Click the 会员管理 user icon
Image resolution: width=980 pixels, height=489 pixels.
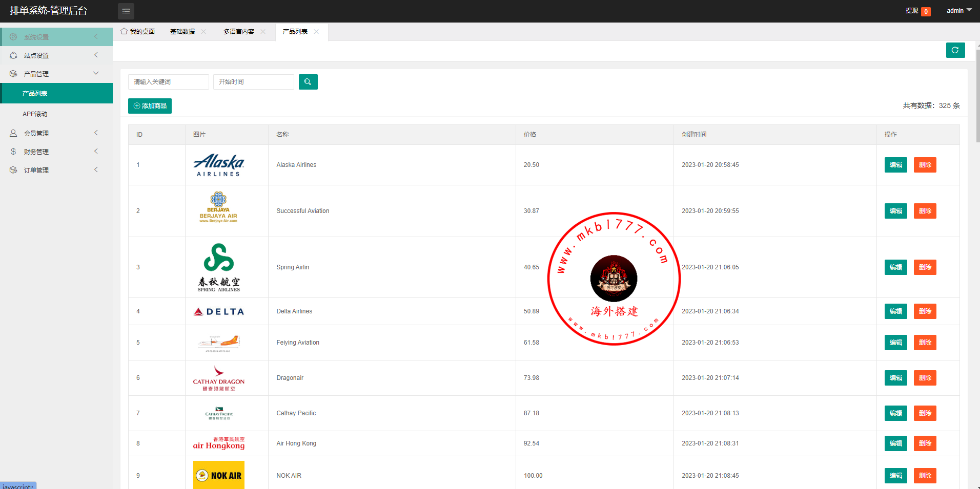(13, 133)
